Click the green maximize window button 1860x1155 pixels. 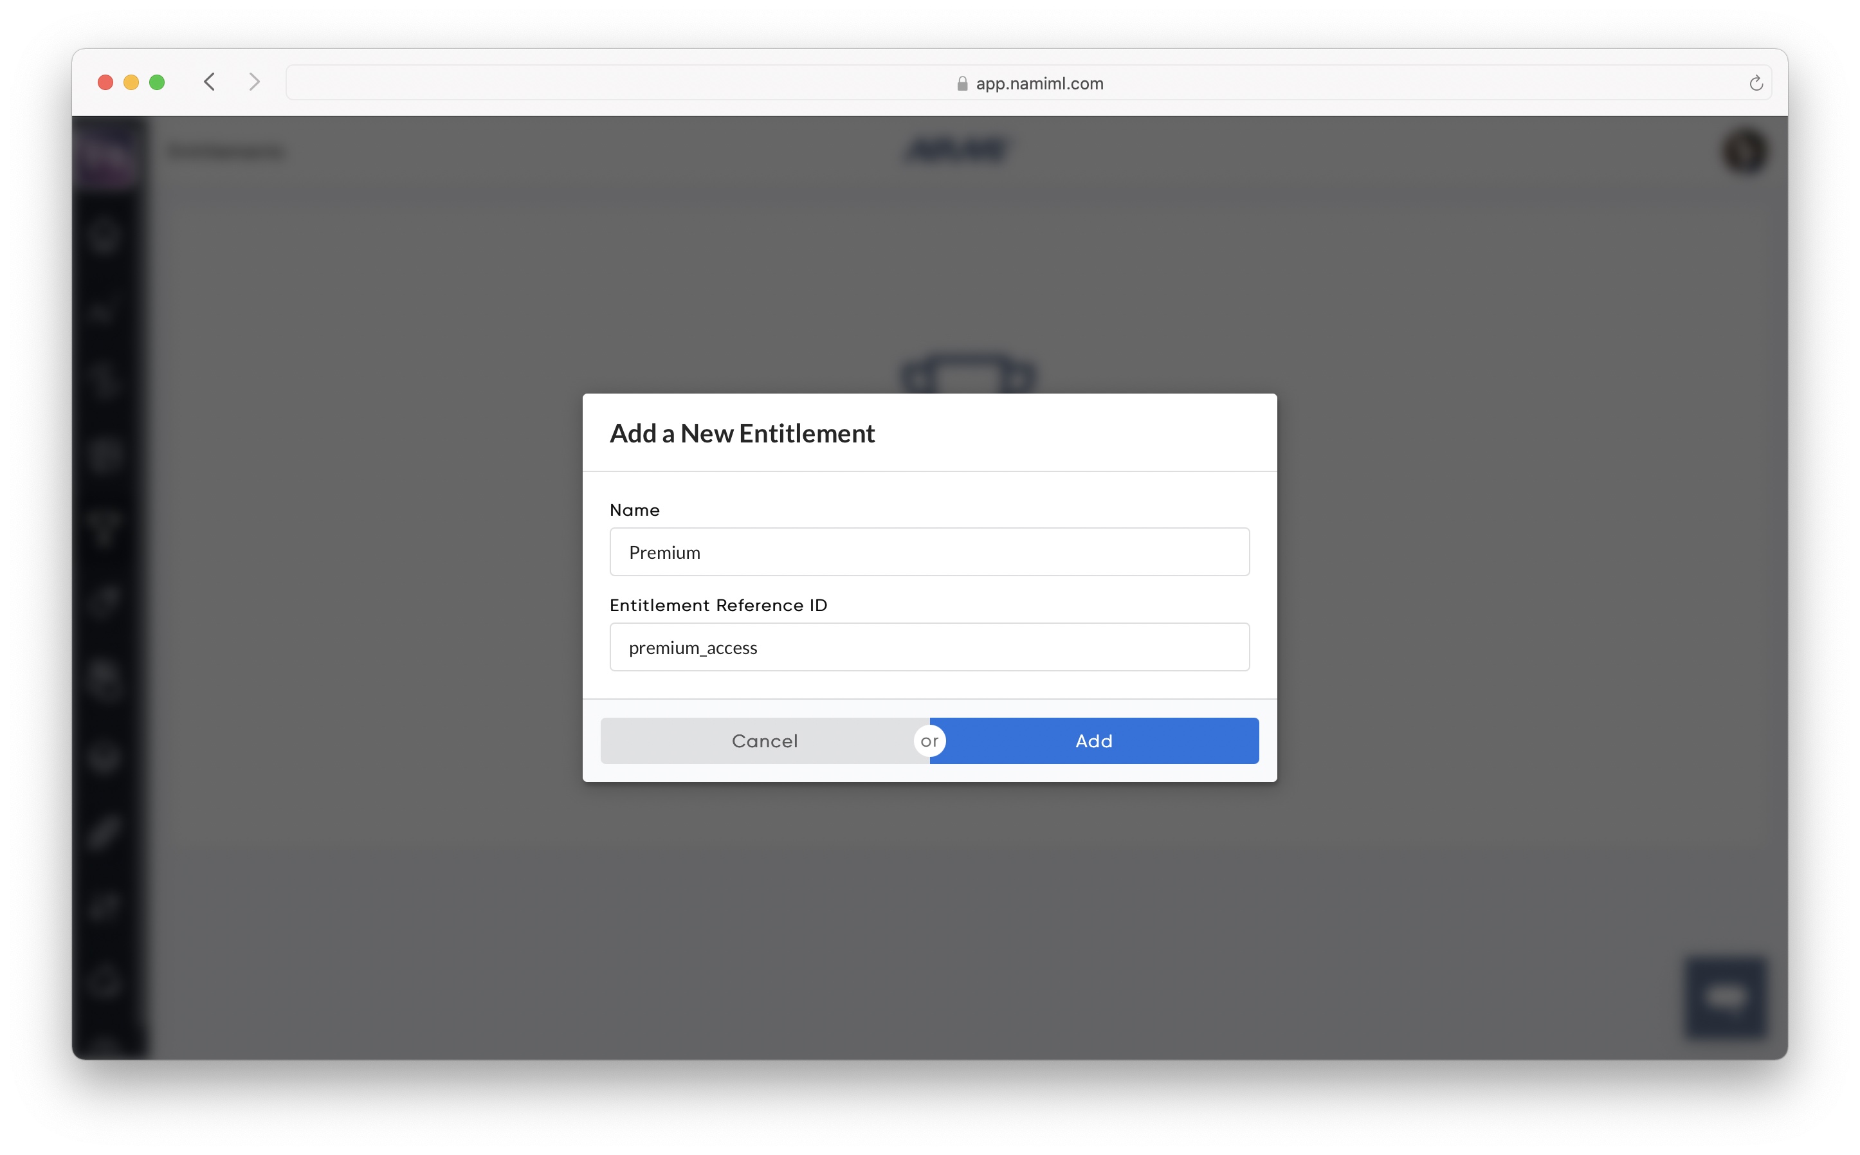(156, 82)
